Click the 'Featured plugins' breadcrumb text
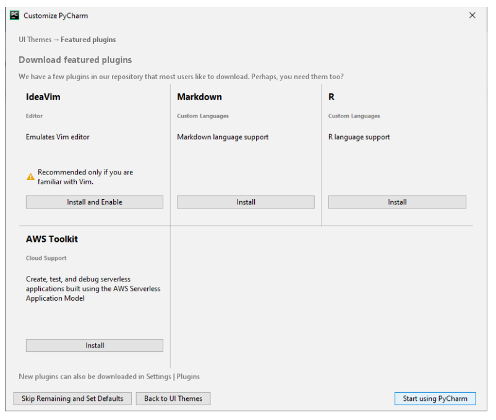Screen dimensions: 496x420 point(88,40)
